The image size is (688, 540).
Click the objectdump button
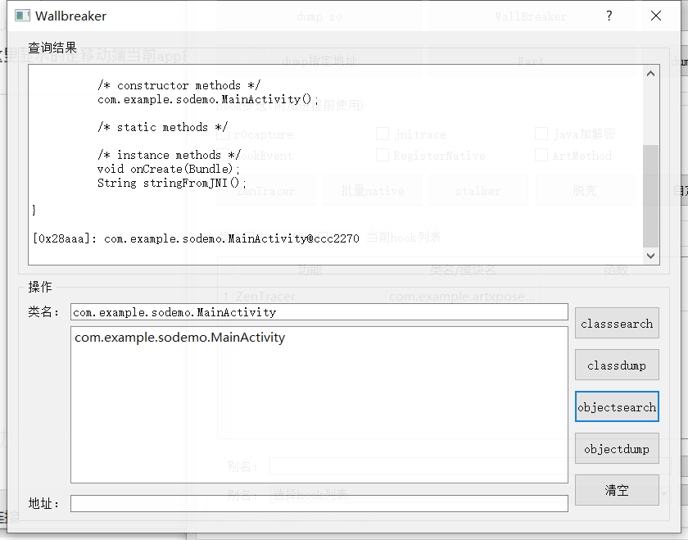617,448
